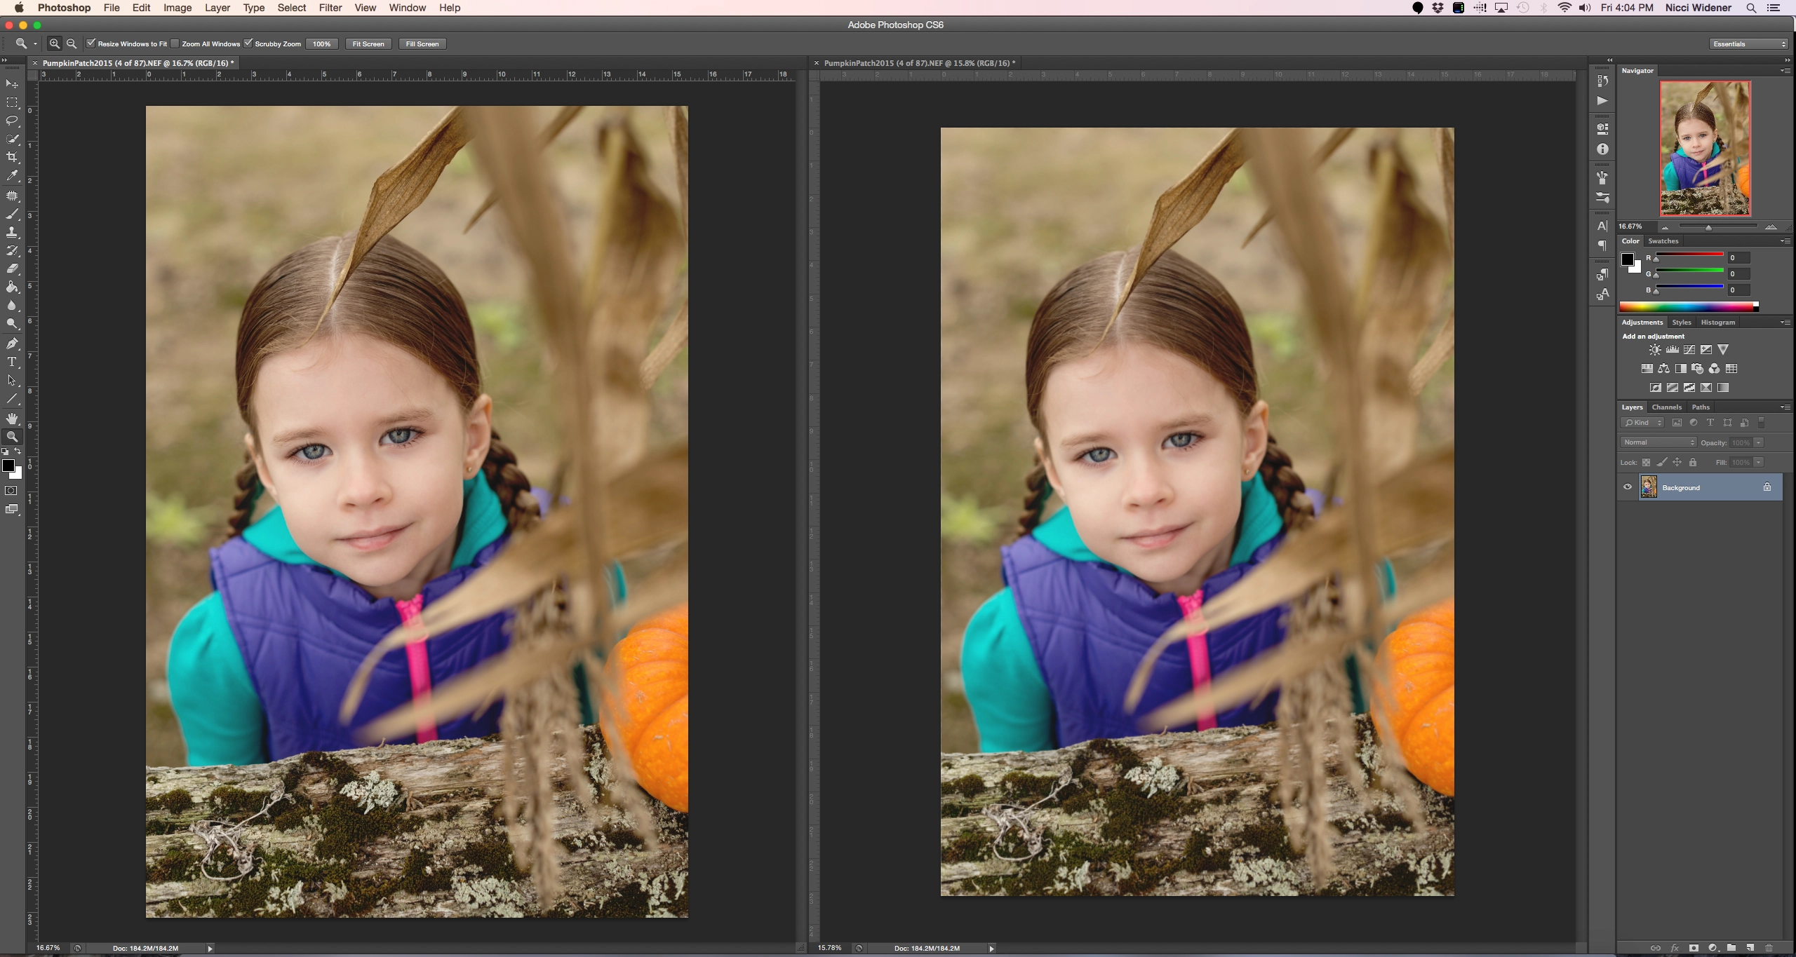1796x957 pixels.
Task: Select the Blur tool
Action: [x=12, y=305]
